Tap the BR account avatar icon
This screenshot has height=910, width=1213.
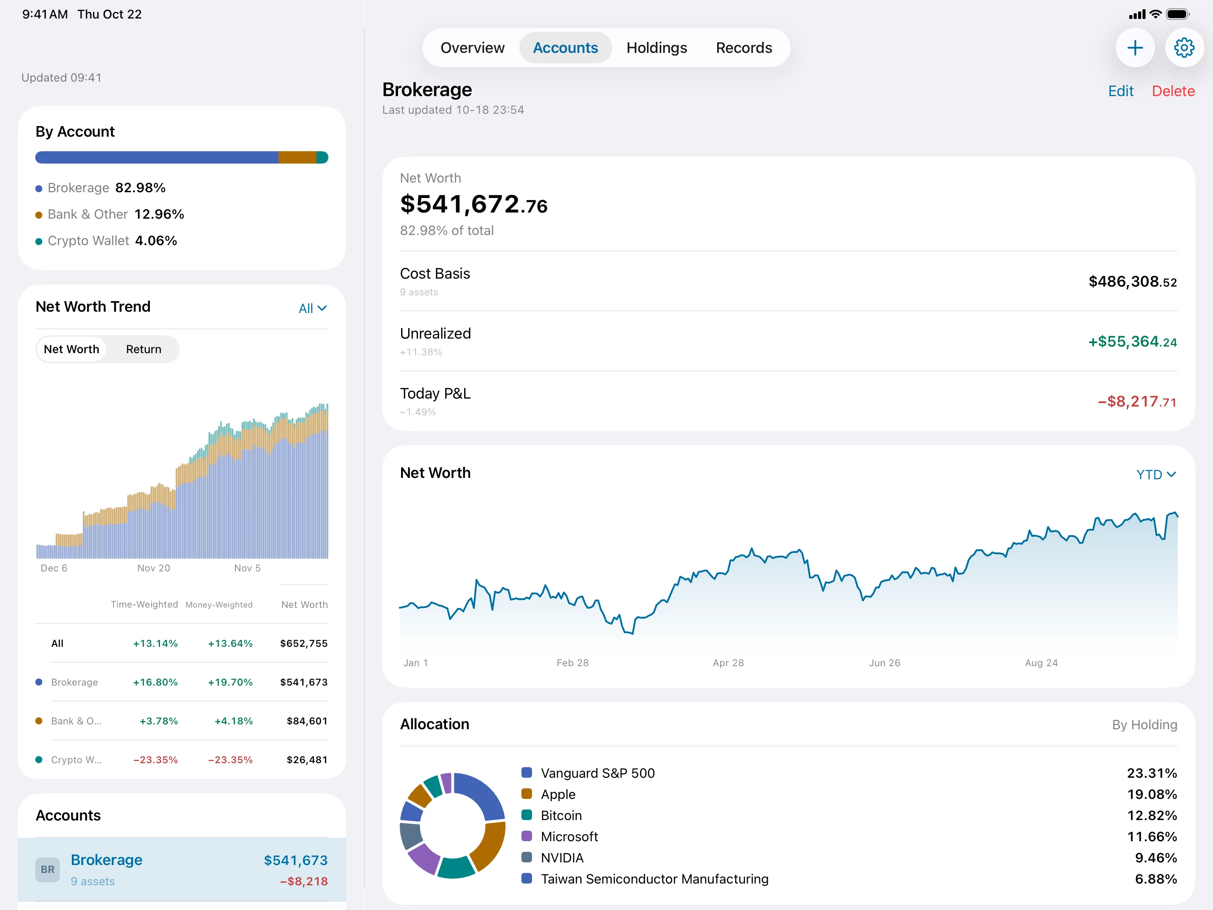pos(48,869)
